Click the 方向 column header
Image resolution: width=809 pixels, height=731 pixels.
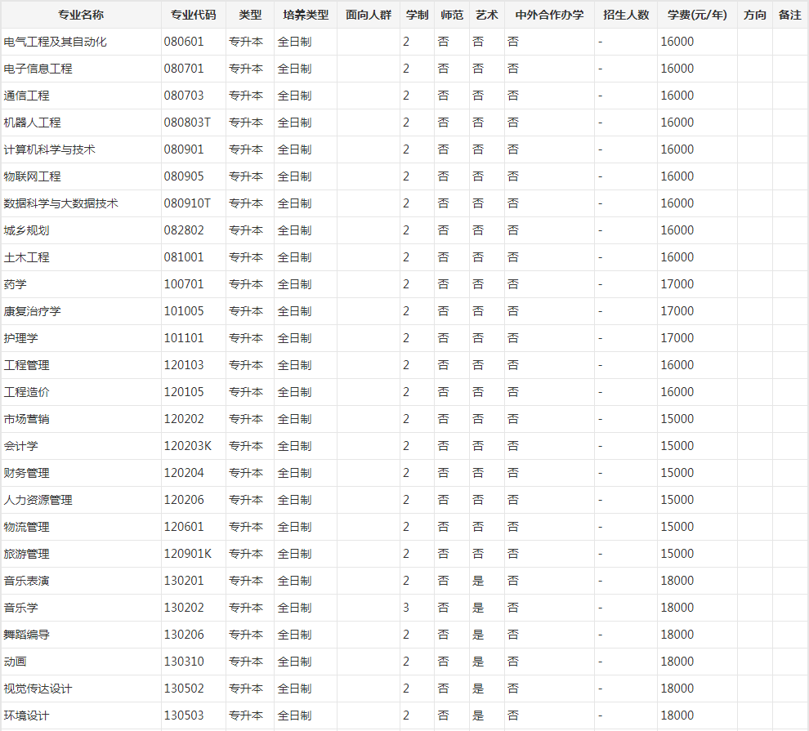click(755, 15)
